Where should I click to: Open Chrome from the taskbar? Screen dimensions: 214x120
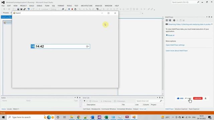(x=79, y=117)
